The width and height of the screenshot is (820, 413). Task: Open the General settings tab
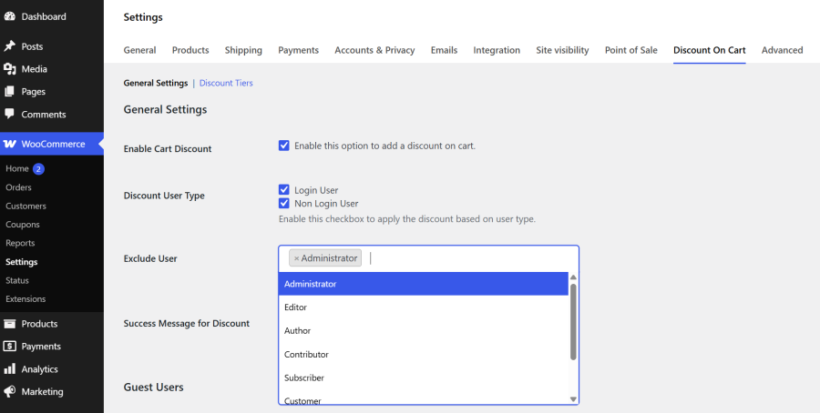(x=139, y=50)
